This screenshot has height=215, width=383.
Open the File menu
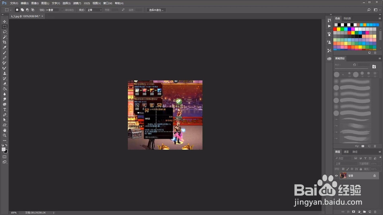coord(14,3)
